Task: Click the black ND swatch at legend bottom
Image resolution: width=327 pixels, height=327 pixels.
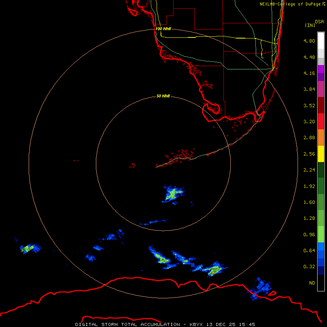Action: [x=321, y=283]
